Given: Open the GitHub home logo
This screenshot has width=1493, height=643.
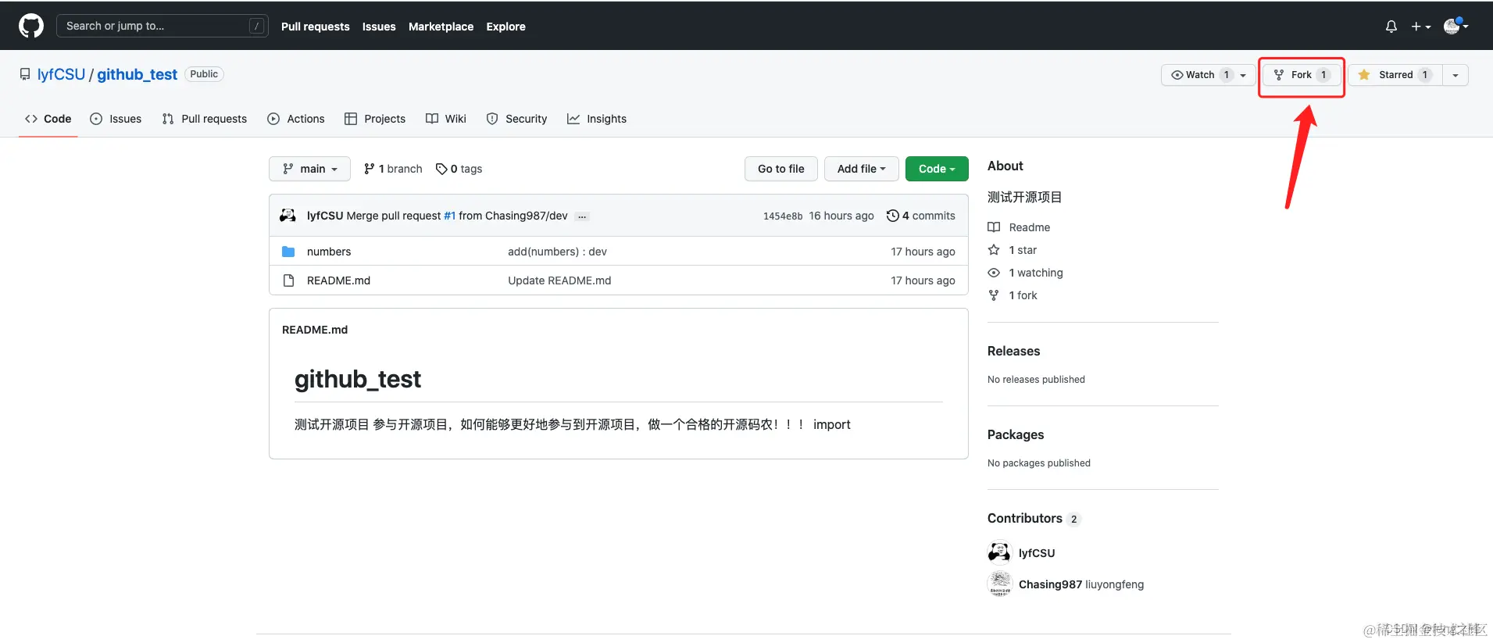Looking at the screenshot, I should [31, 26].
